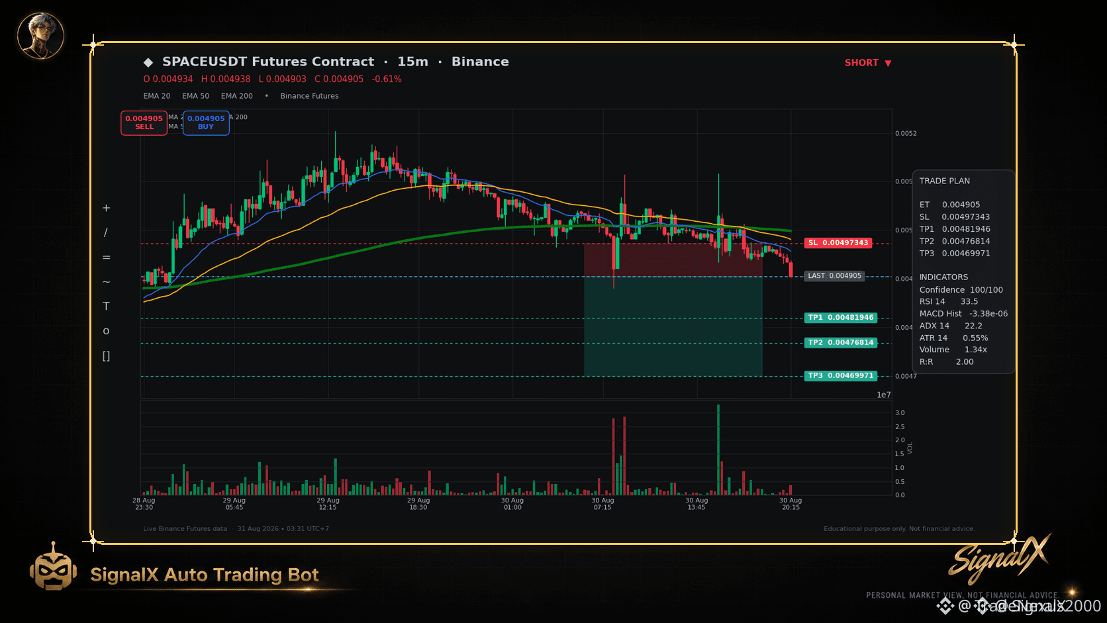Select the horizontal lines tool

[x=106, y=258]
